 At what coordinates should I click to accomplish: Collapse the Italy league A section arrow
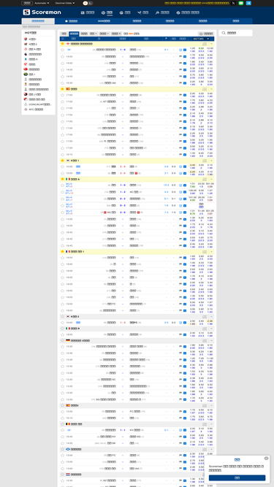pyautogui.click(x=211, y=180)
